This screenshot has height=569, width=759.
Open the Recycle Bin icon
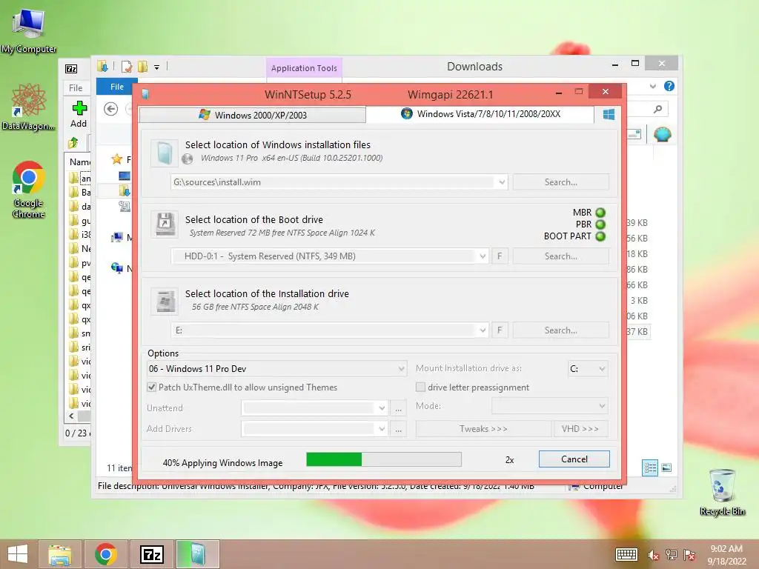click(x=722, y=492)
